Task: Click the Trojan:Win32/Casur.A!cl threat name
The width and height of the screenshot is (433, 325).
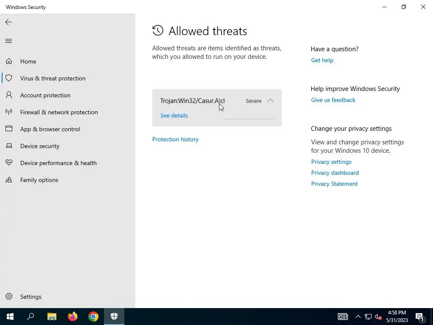Action: (x=192, y=101)
